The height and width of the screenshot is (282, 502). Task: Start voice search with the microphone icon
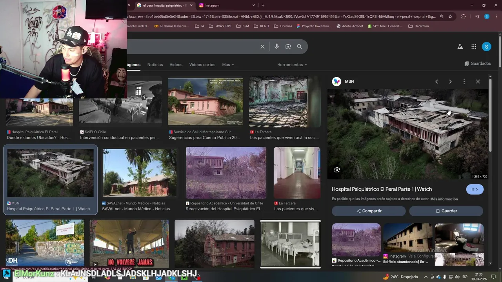276,47
